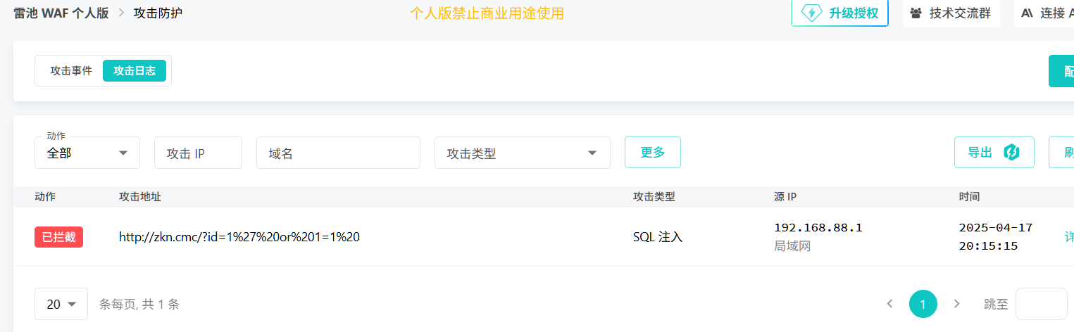Image resolution: width=1074 pixels, height=332 pixels.
Task: Select page 1 in pagination
Action: 923,304
